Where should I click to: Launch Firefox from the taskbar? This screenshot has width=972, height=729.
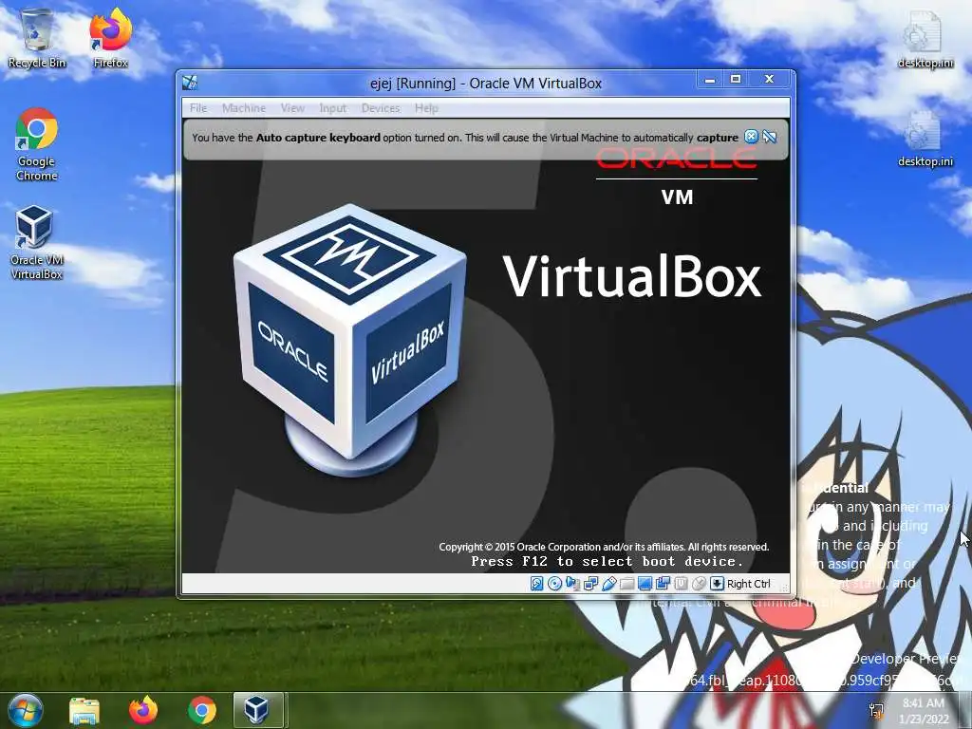143,710
